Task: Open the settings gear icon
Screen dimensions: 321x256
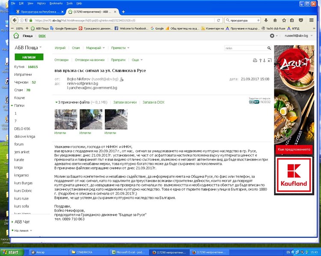Action: point(272,36)
